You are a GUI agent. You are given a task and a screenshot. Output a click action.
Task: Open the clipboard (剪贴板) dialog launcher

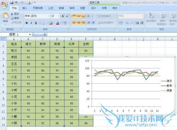point(21,29)
